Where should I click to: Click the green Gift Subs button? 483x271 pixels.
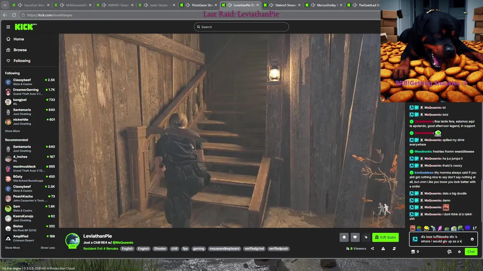tap(385, 237)
